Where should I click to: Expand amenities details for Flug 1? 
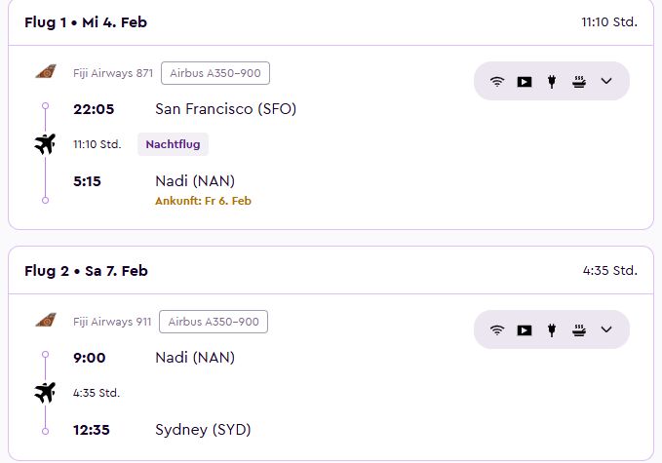pyautogui.click(x=606, y=81)
